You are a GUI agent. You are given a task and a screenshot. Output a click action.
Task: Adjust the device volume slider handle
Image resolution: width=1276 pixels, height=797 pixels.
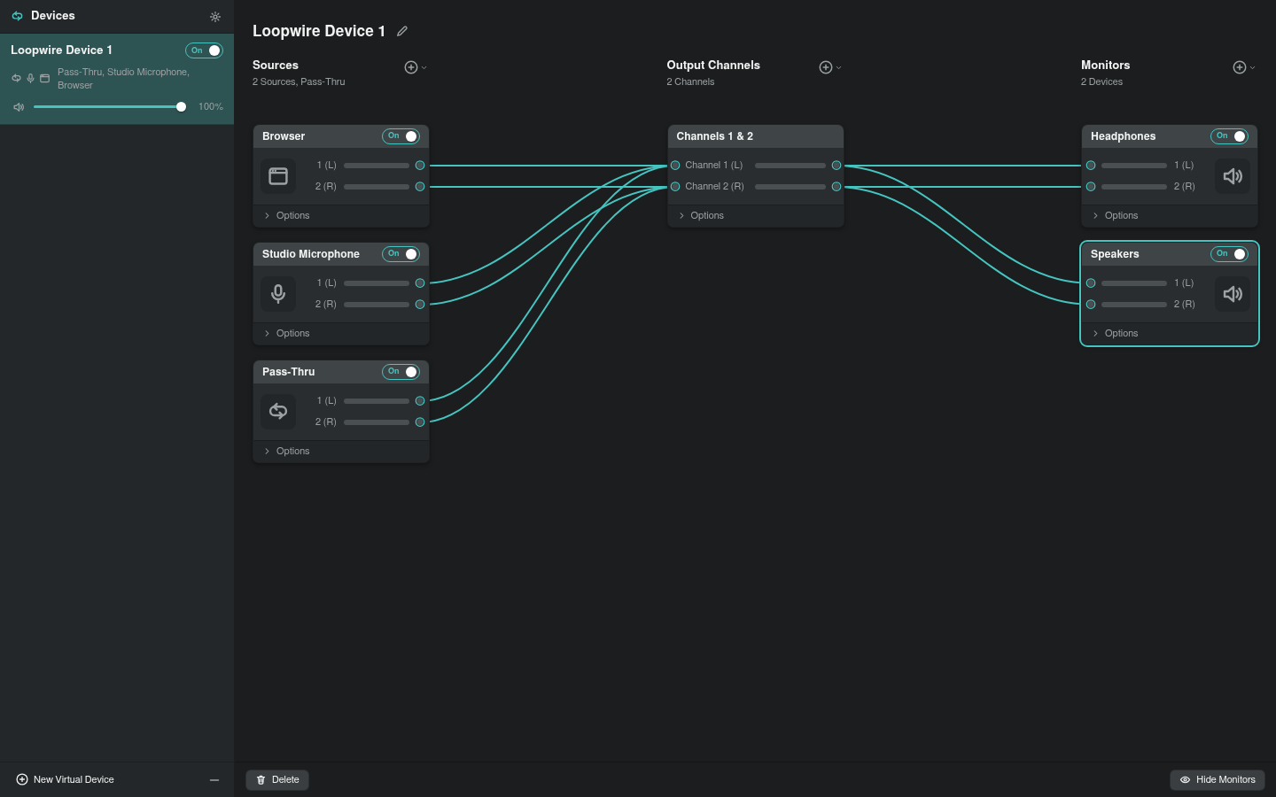181,107
